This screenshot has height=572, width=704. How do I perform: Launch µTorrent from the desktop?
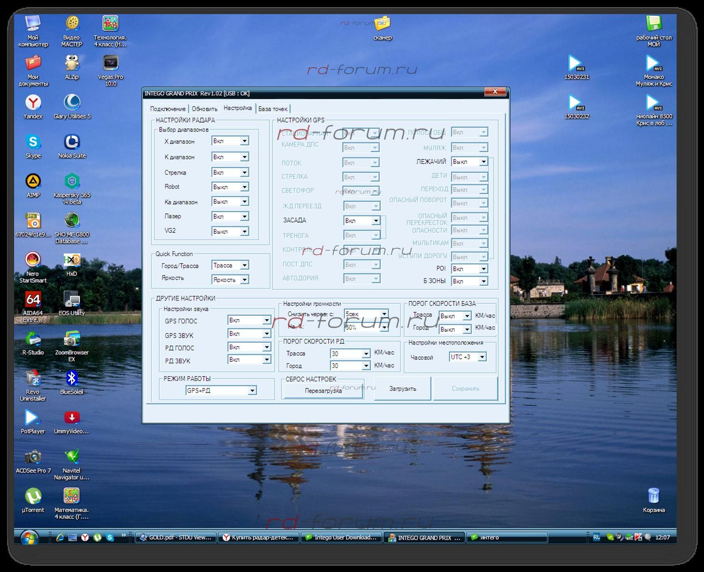pos(33,496)
